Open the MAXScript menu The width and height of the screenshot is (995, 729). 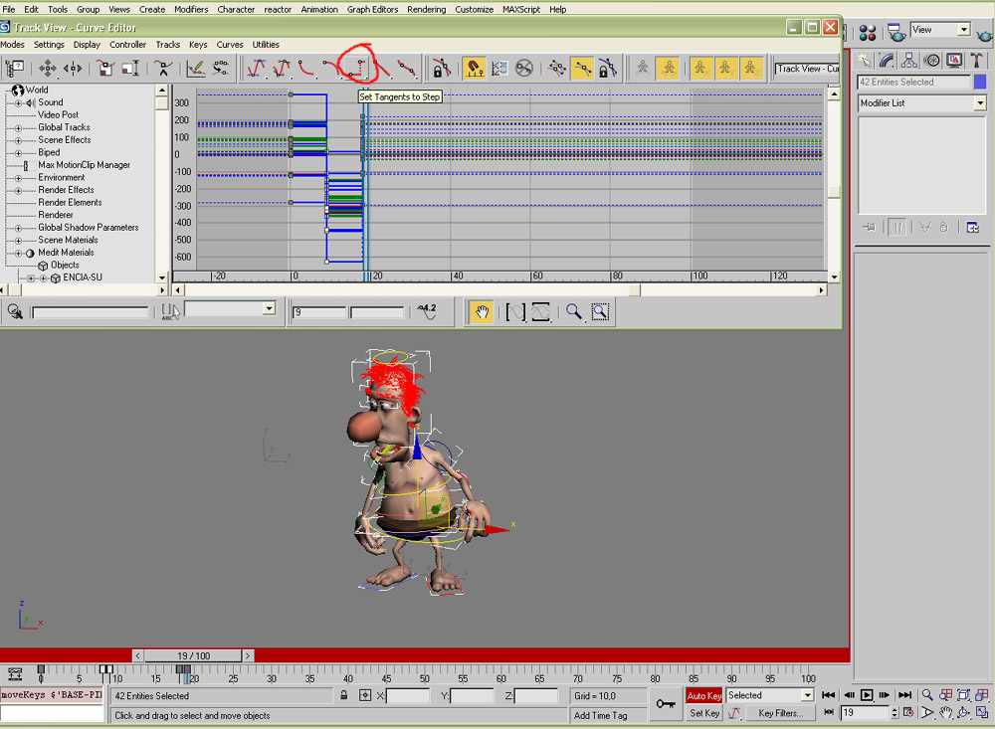(521, 10)
